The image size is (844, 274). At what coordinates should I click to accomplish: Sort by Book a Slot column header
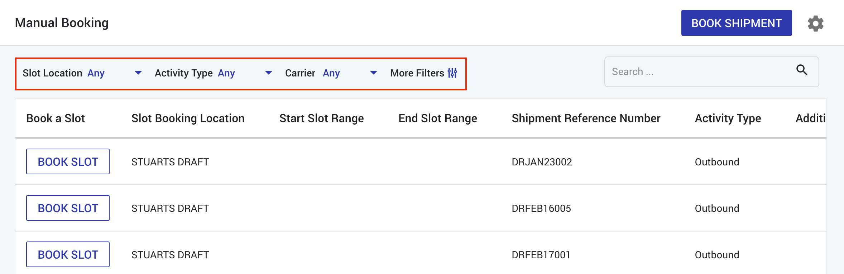pyautogui.click(x=56, y=118)
